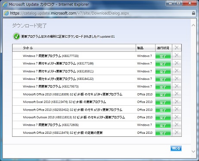The image size is (199, 161).
Task: Maximize the Internet Explorer window
Action: click(178, 3)
